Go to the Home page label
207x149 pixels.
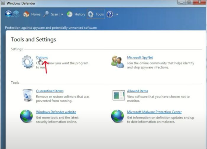tap(36, 14)
